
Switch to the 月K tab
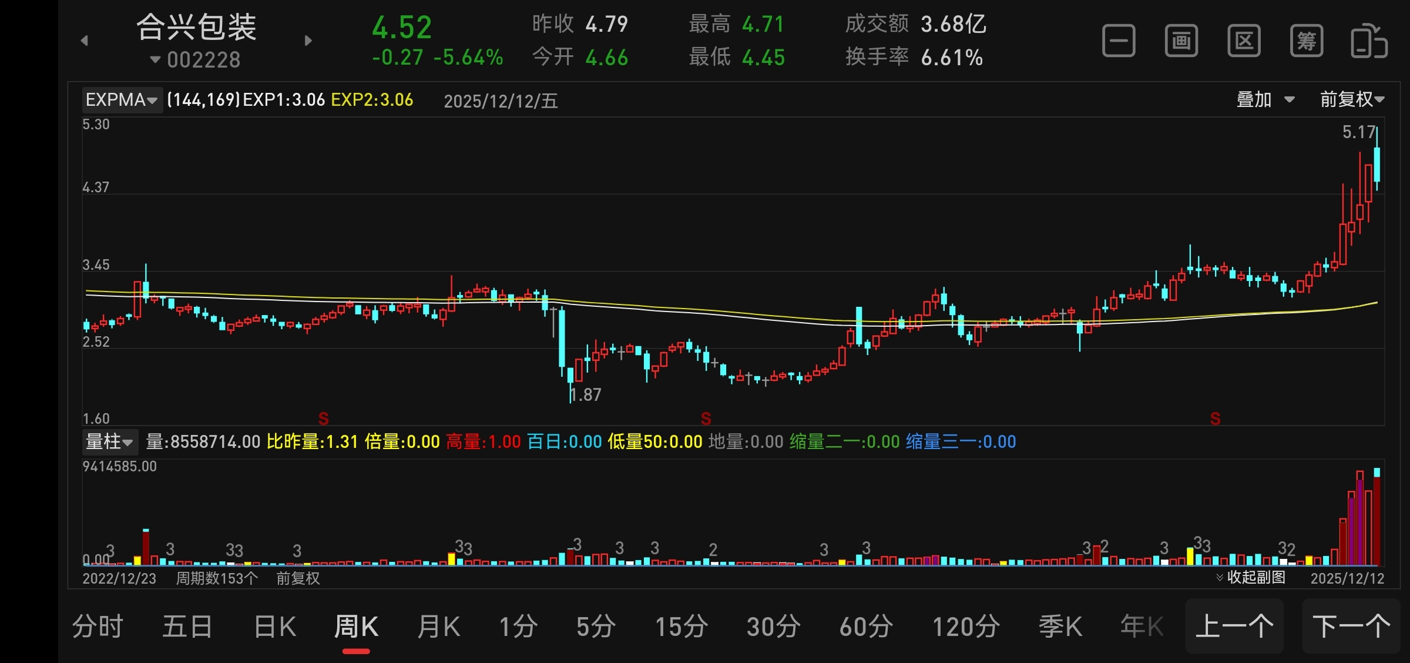(438, 627)
